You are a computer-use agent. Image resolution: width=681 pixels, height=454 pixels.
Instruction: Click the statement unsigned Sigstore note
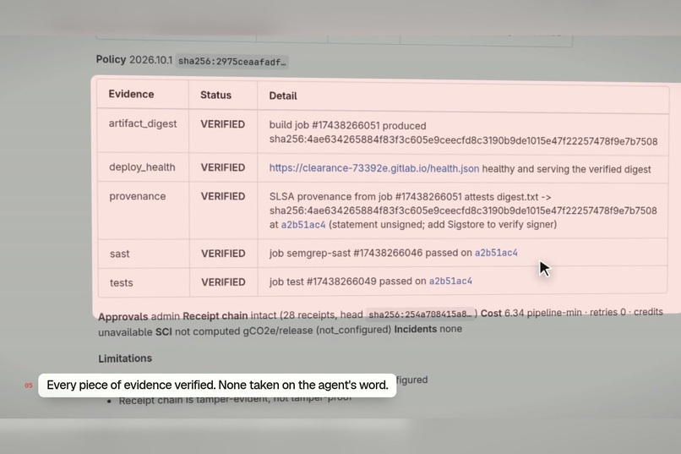click(443, 225)
